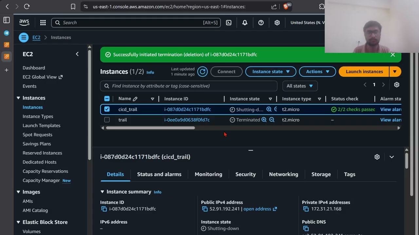Open AWS console settings gear in top bar
The height and width of the screenshot is (235, 419).
point(277,23)
